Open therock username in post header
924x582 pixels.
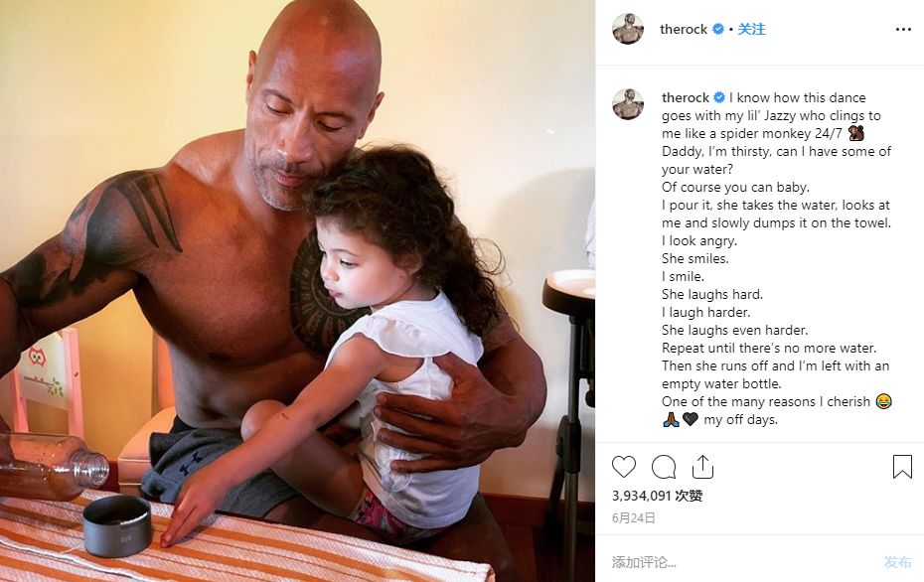(x=684, y=29)
